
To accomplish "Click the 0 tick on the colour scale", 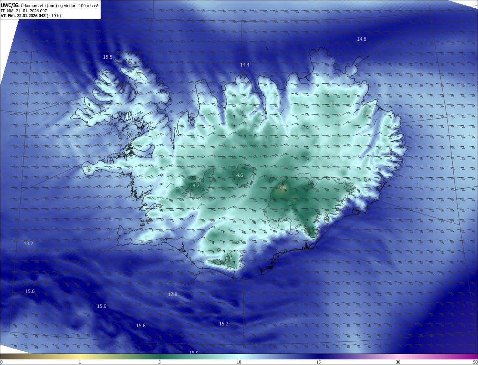I will tap(1, 362).
